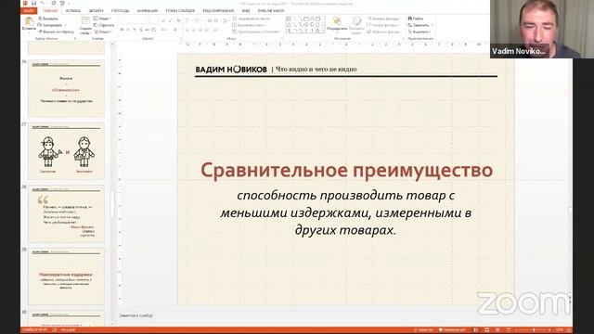Image resolution: width=594 pixels, height=334 pixels.
Task: Click the Shape Outline (Контур фигуры) icon
Action: 369,25
